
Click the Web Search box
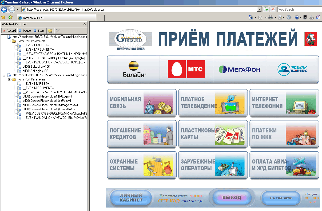(x=300, y=9)
